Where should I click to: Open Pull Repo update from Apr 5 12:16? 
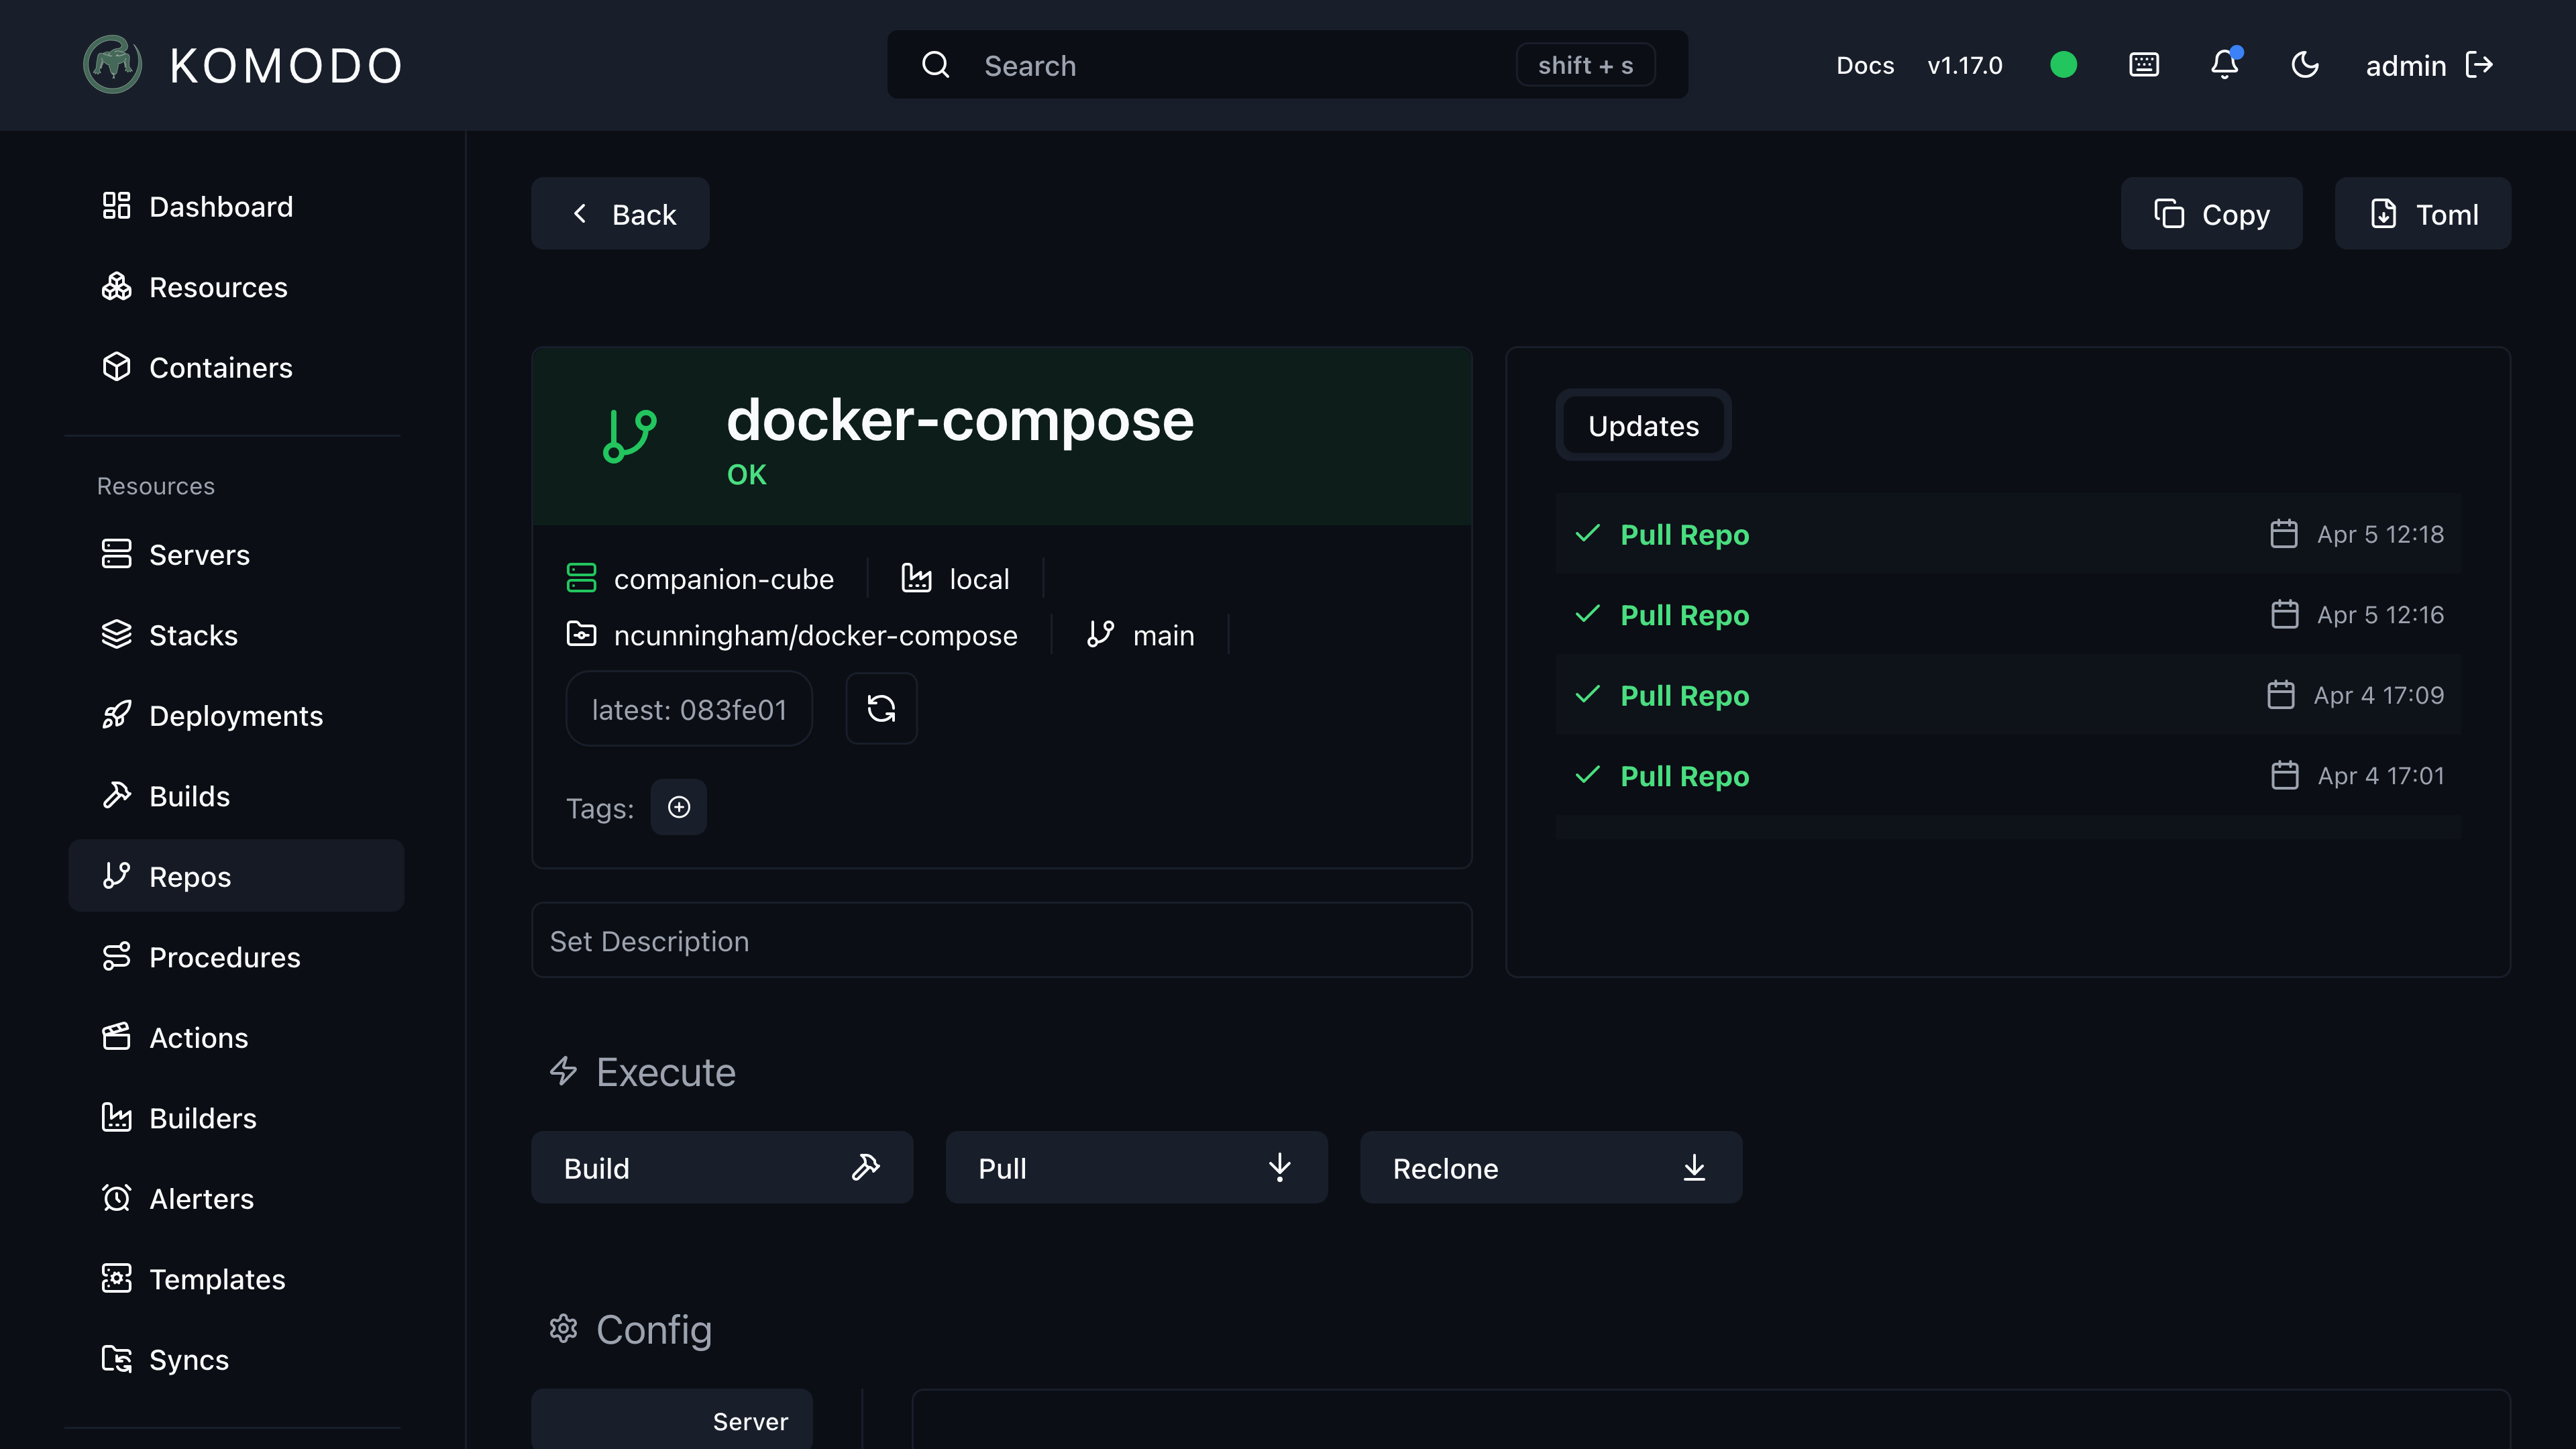point(2007,614)
